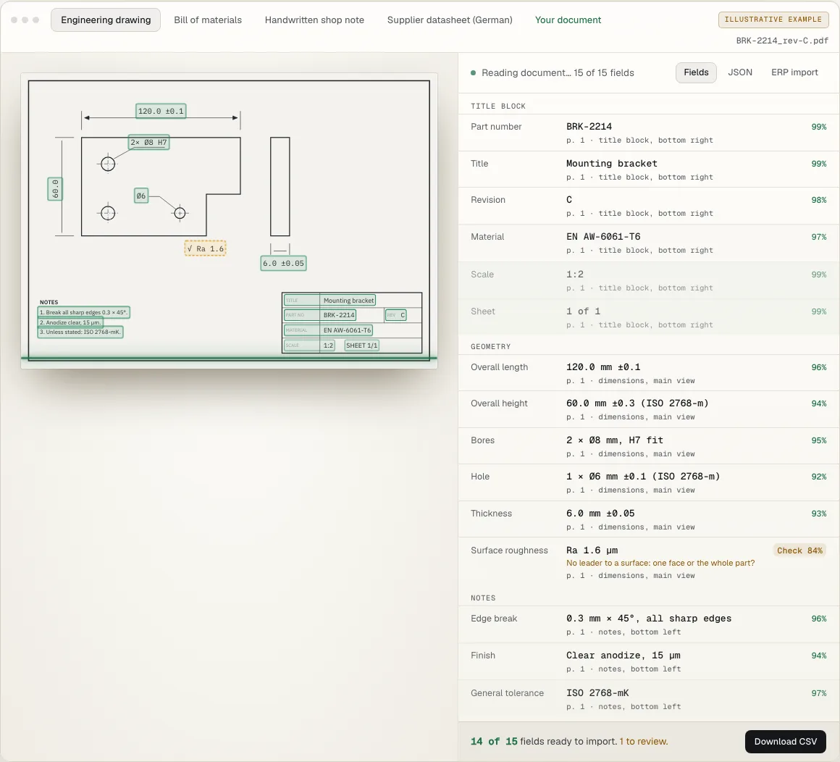
Task: Open the Bill of materials tab
Action: (x=208, y=20)
